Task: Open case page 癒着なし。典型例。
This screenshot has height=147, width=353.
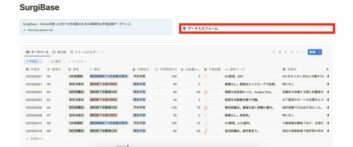Action: click(238, 115)
